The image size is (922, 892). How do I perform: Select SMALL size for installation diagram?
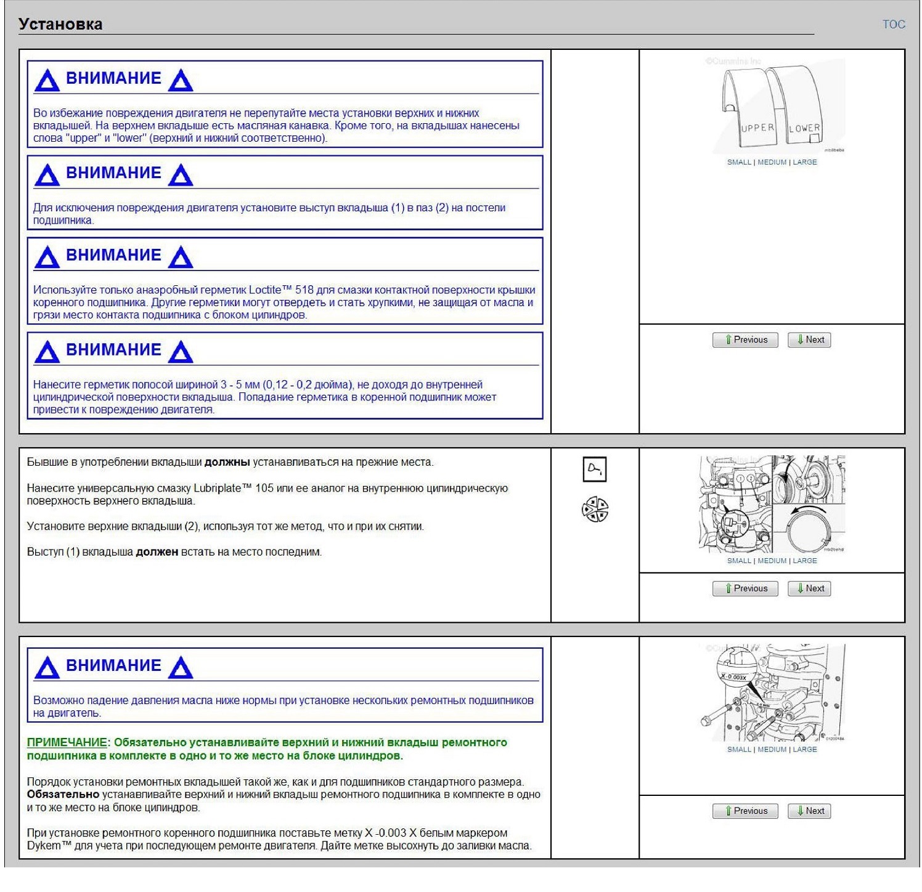(x=739, y=561)
